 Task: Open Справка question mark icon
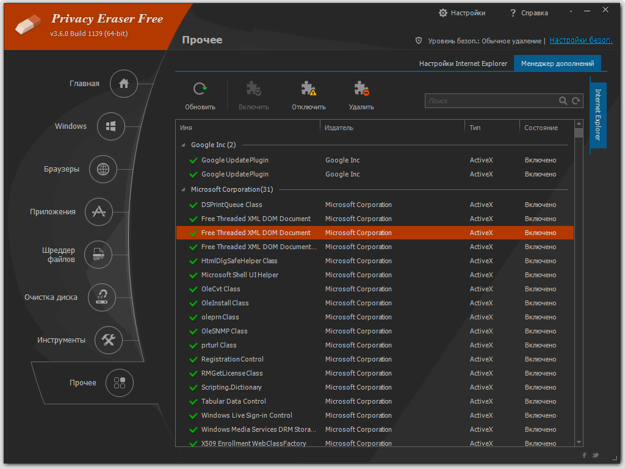(513, 13)
